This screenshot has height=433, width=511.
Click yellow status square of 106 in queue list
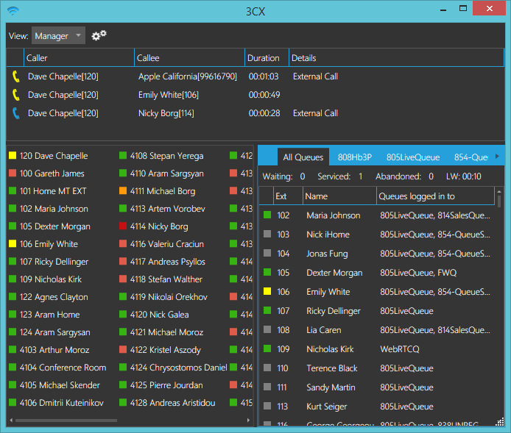[267, 291]
